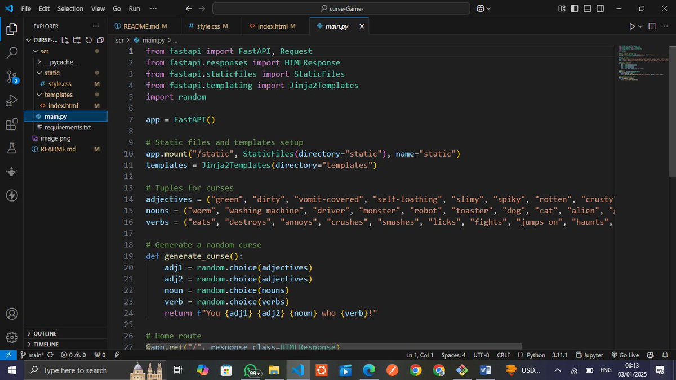Screen dimensions: 676x380
Task: Toggle Copilot status in status bar
Action: pyautogui.click(x=651, y=355)
